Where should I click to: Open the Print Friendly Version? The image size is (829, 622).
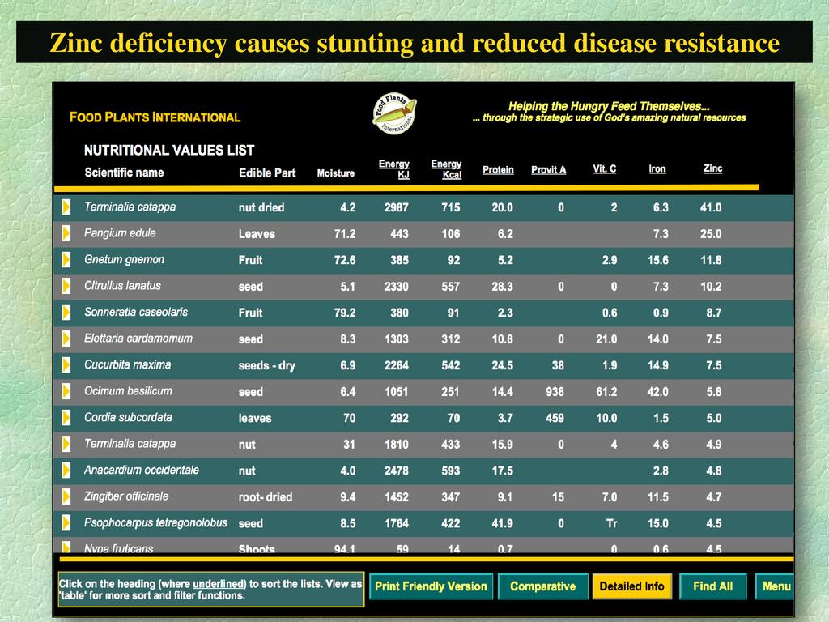(x=431, y=586)
